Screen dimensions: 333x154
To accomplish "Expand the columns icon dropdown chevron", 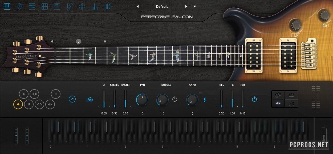I will [112, 6].
